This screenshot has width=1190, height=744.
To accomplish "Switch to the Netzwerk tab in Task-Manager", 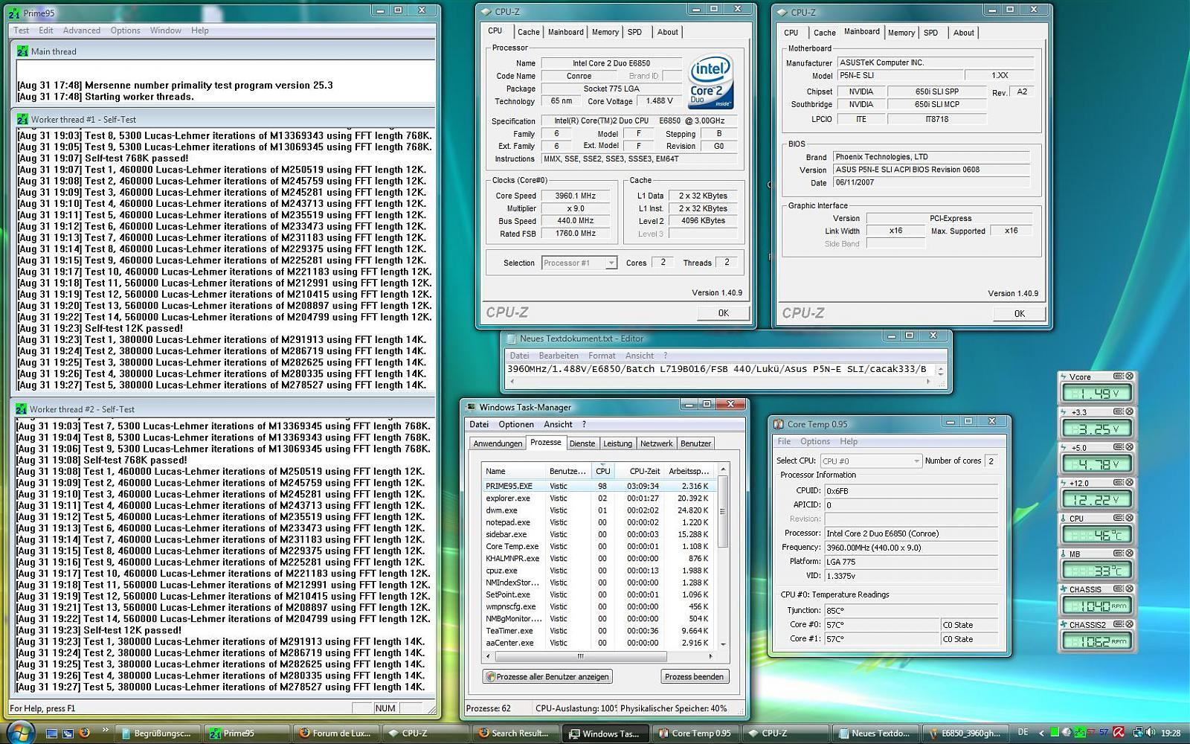I will 656,443.
